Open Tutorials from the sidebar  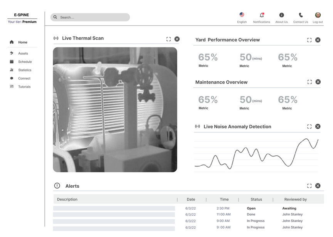coord(24,87)
